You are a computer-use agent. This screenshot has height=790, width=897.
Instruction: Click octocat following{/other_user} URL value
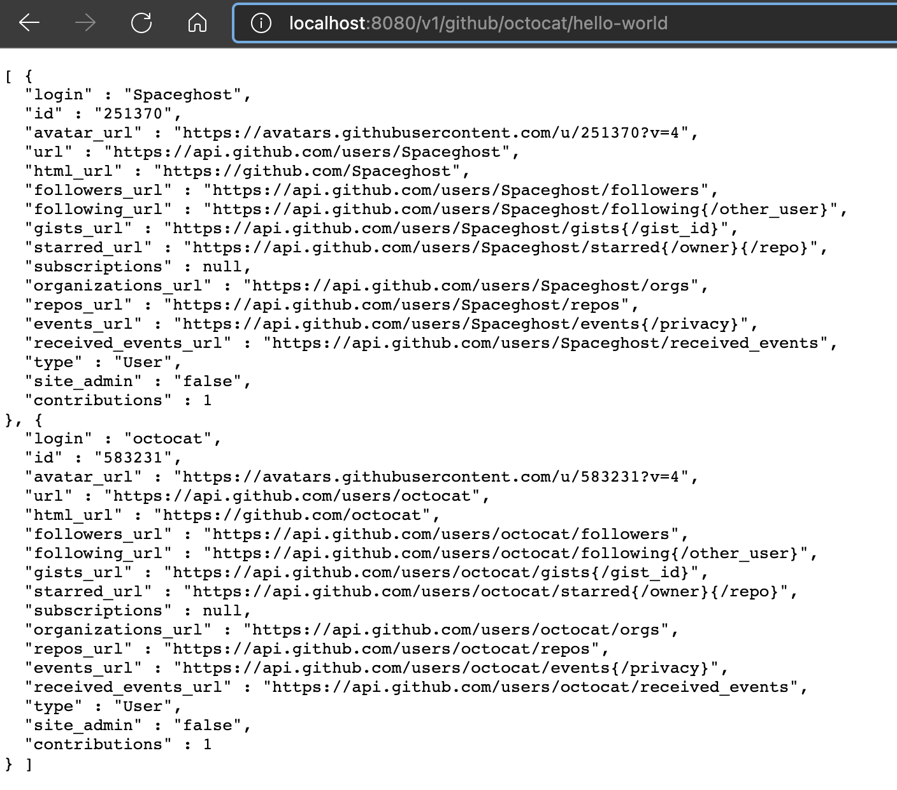tap(506, 554)
